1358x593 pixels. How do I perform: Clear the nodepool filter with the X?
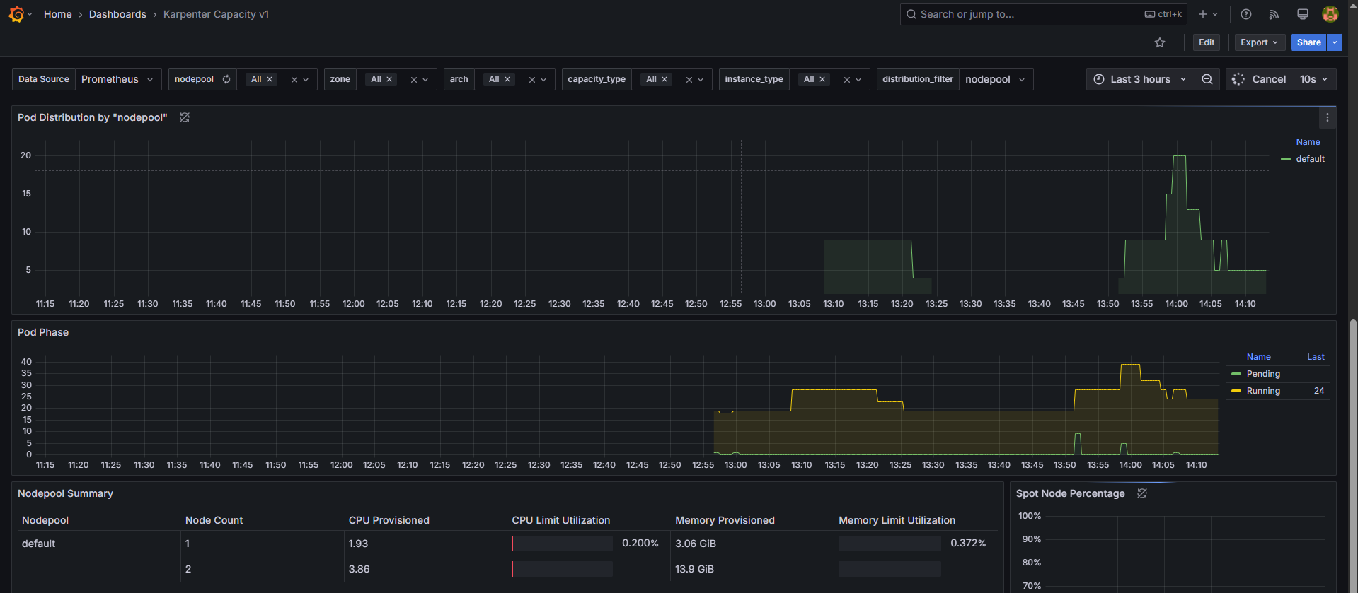[x=294, y=80]
